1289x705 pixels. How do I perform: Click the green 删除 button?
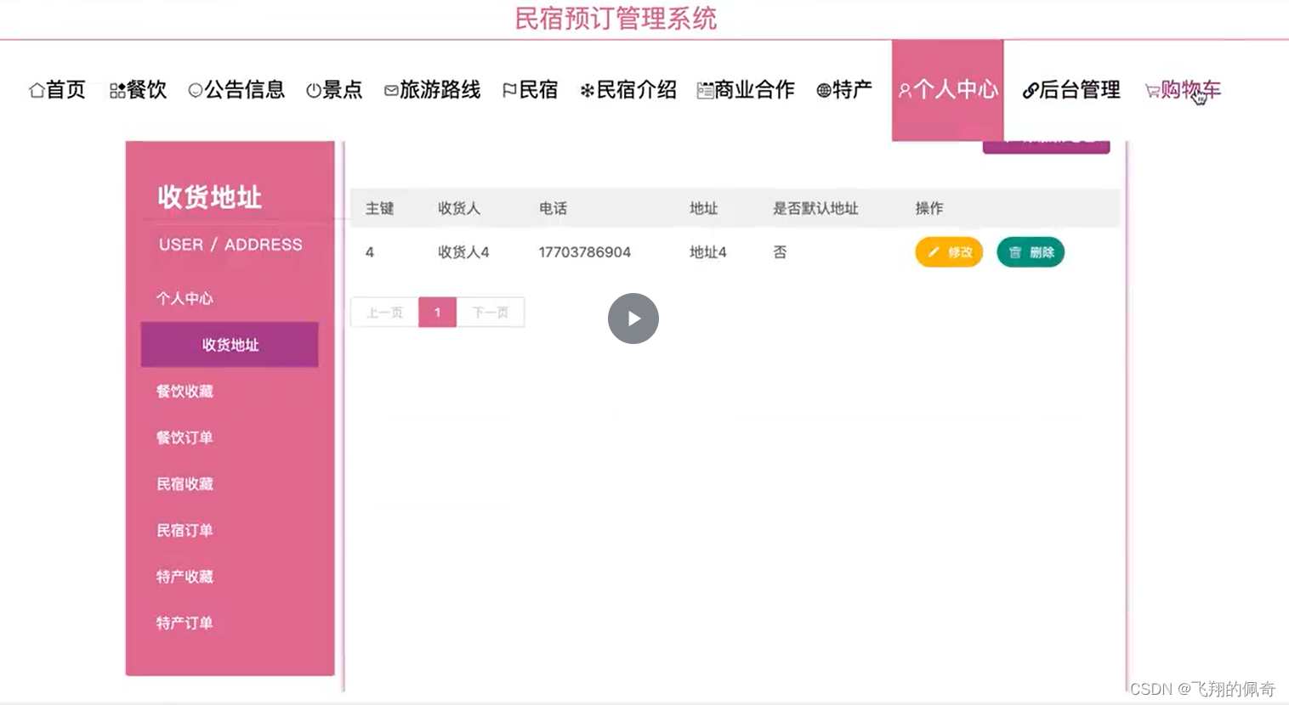tap(1031, 252)
